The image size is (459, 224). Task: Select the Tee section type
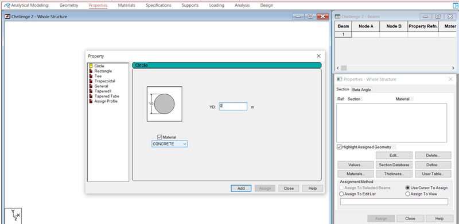[x=98, y=76]
